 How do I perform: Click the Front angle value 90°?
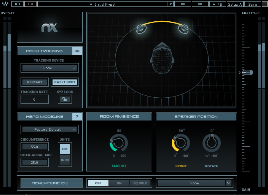(x=182, y=131)
